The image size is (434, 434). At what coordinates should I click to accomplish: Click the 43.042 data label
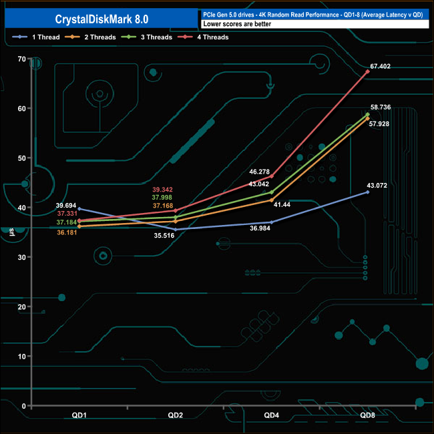coord(259,184)
